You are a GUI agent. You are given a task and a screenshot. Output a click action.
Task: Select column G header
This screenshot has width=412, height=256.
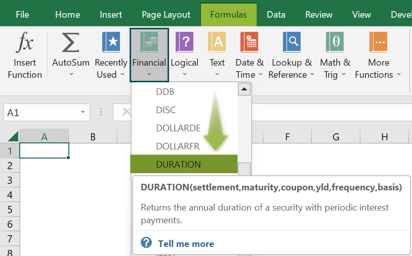pos(336,136)
